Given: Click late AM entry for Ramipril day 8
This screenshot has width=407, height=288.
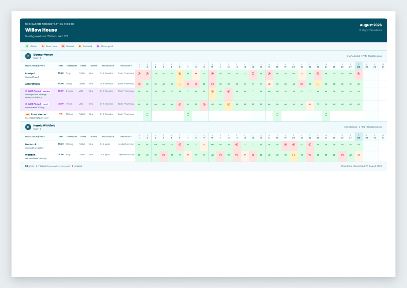Looking at the screenshot, I should point(196,73).
